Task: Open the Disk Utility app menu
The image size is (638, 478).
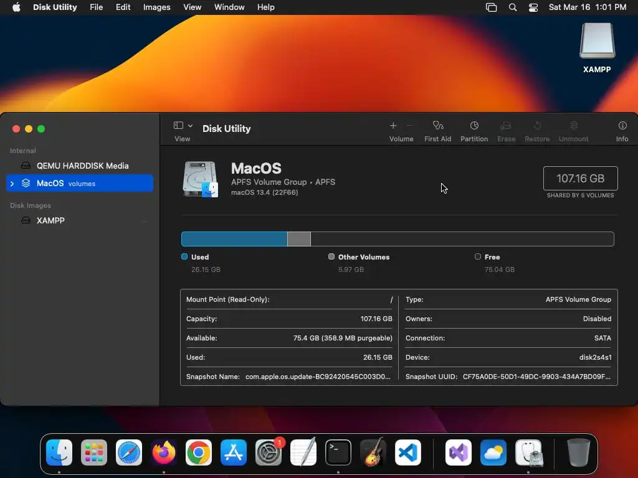Action: click(55, 7)
